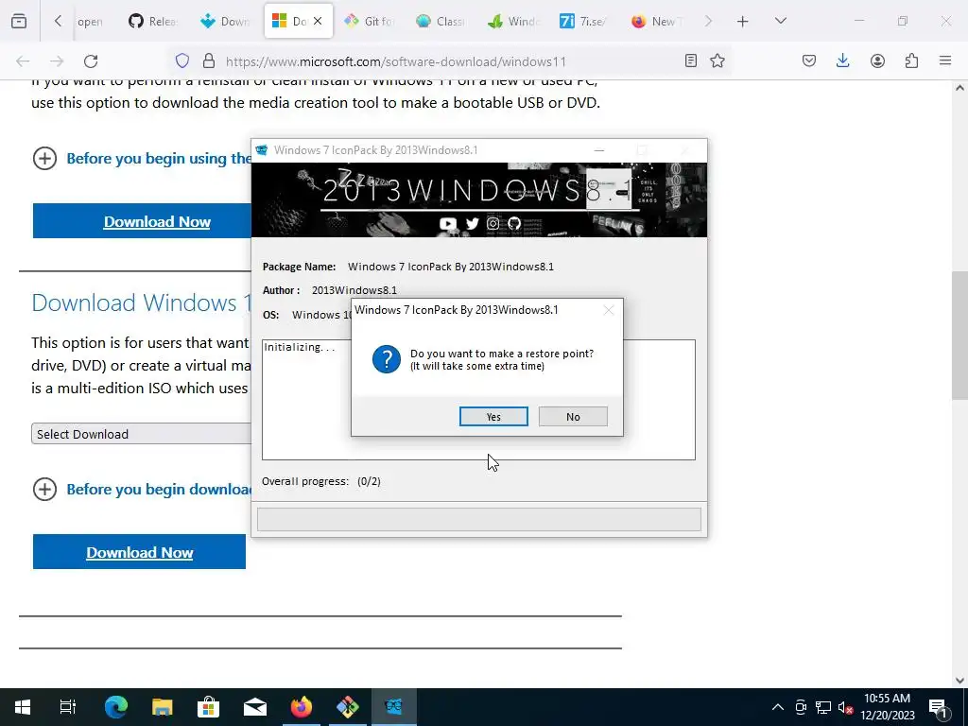Switch to the Classic Shell tab
This screenshot has width=968, height=726.
coord(441,22)
